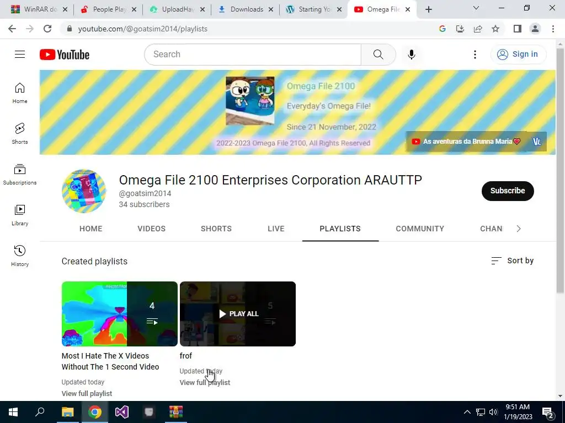The width and height of the screenshot is (565, 423).
Task: Click the search magnifier button
Action: click(378, 55)
